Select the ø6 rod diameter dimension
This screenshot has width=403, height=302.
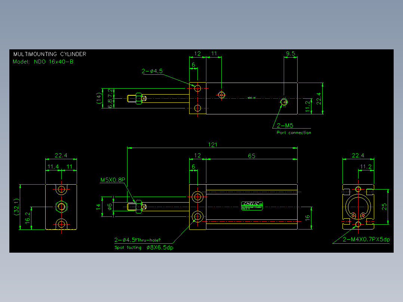coord(110,207)
